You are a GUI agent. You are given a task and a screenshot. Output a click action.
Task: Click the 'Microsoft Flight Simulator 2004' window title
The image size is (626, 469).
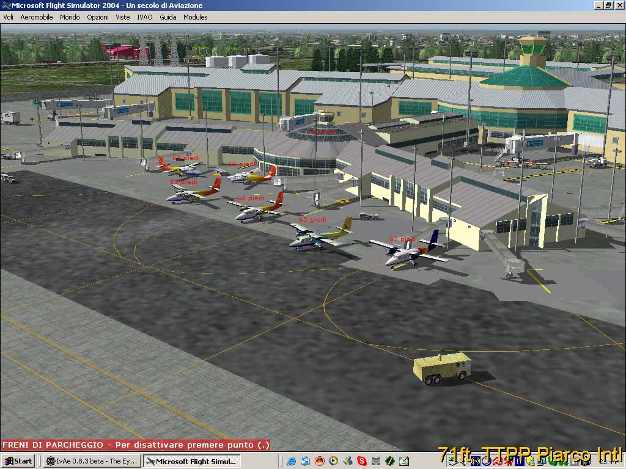tap(108, 5)
